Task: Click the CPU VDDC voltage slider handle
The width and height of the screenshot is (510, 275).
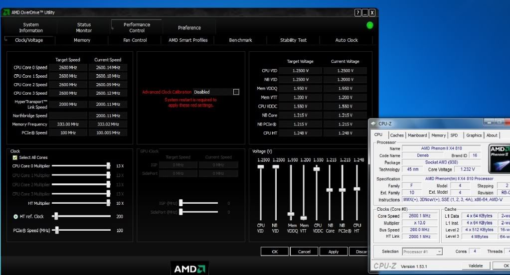Action: pyautogui.click(x=317, y=169)
